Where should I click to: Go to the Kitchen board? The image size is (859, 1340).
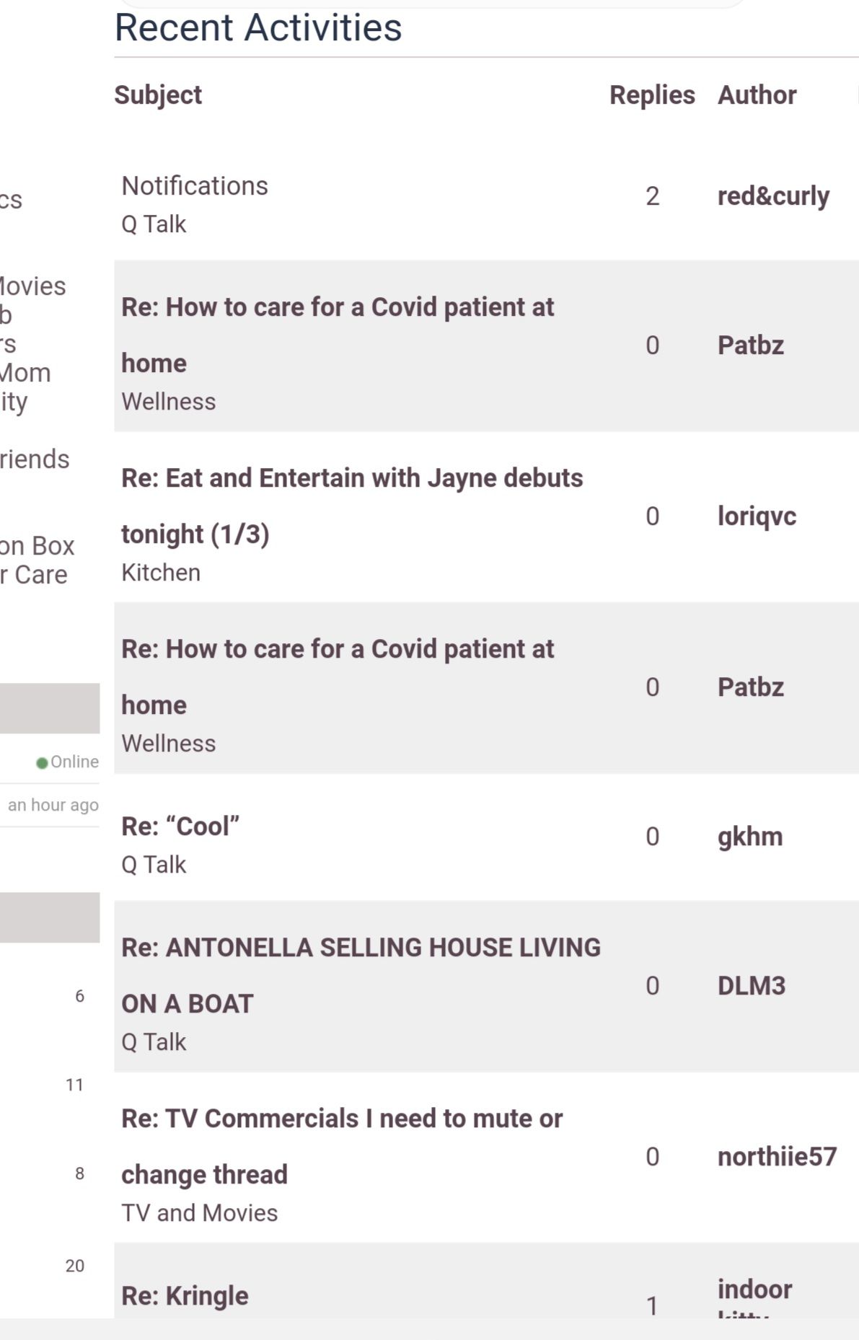(x=161, y=573)
